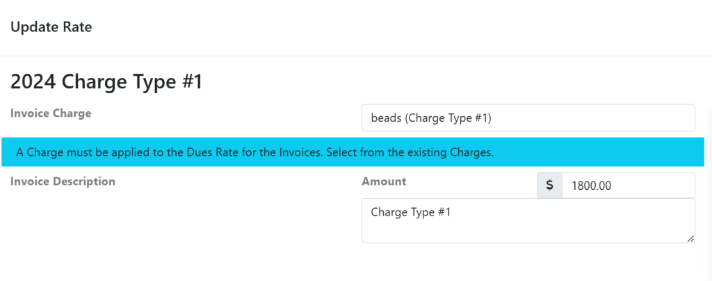Click the dollar sign icon beside Amount
712x281 pixels.
click(x=549, y=186)
